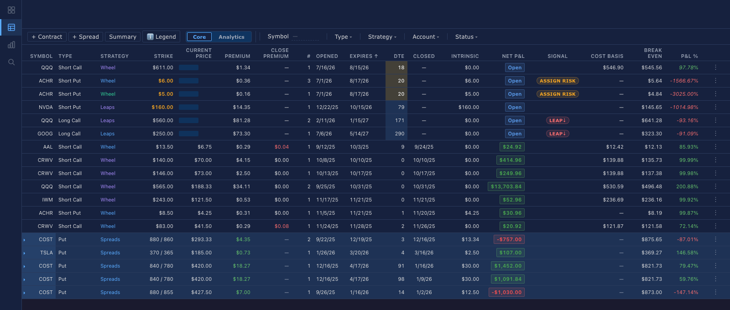Show the Legend

coord(162,37)
